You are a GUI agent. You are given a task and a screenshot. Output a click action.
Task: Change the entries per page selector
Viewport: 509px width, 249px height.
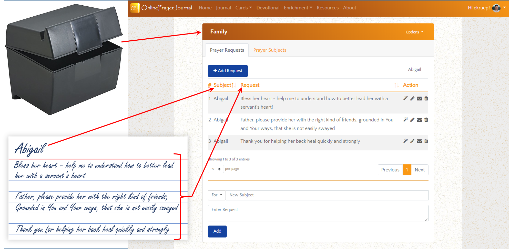216,169
